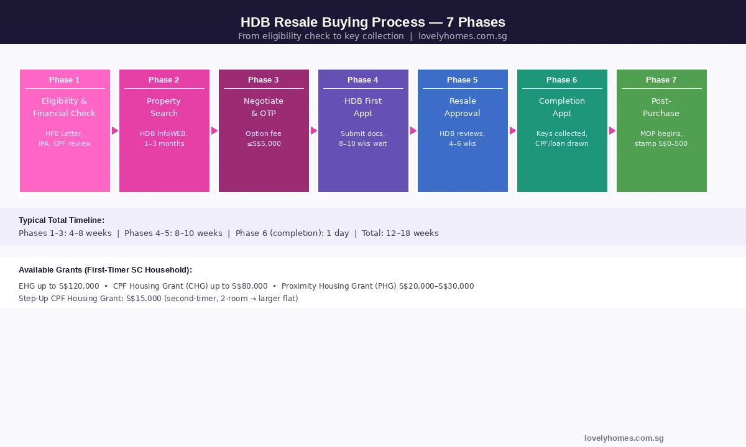Select the 'Negotiate & OTP' title

tap(264, 107)
